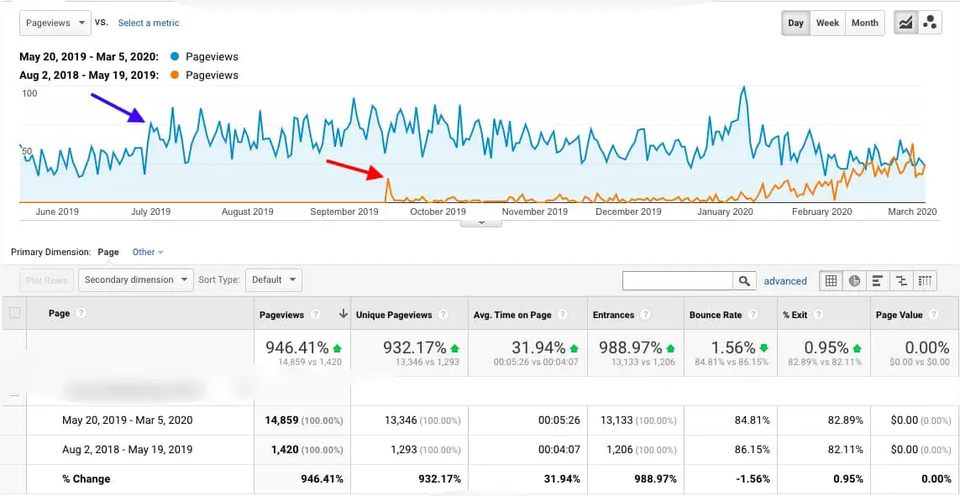The height and width of the screenshot is (496, 960).
Task: Switch to motion chart view icon
Action: pyautogui.click(x=930, y=23)
